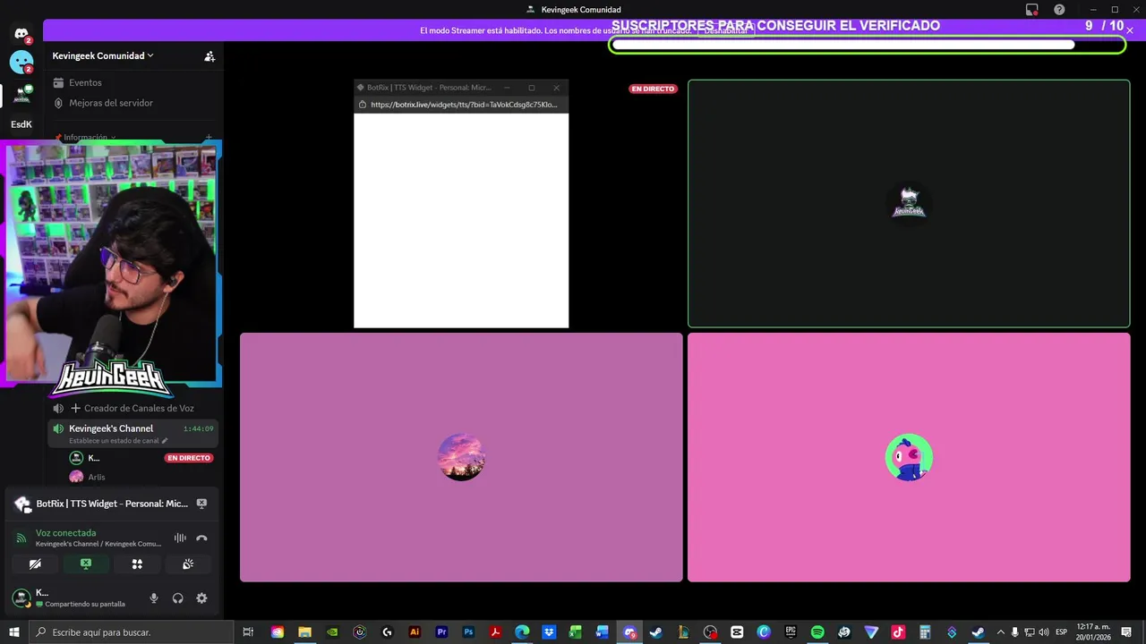
Task: Click the EN DIRECTO badge beside K...
Action: pyautogui.click(x=188, y=458)
